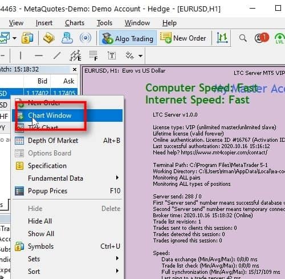Click the Depth Of Market grid icon

point(19,141)
